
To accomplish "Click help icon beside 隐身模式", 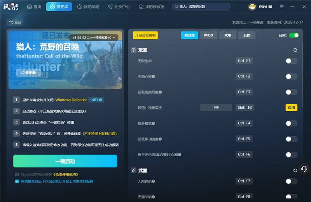I will 153,123.
